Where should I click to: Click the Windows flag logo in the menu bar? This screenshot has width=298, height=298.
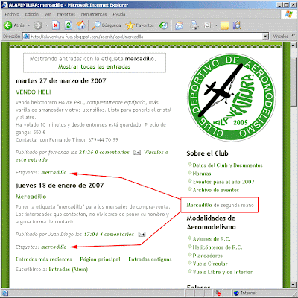click(289, 14)
